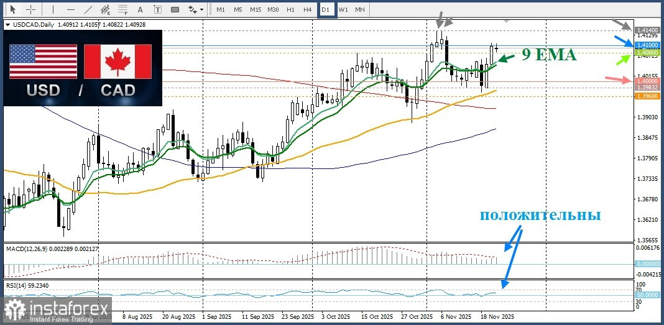Choose the Equidistant Channel tool

[x=106, y=9]
